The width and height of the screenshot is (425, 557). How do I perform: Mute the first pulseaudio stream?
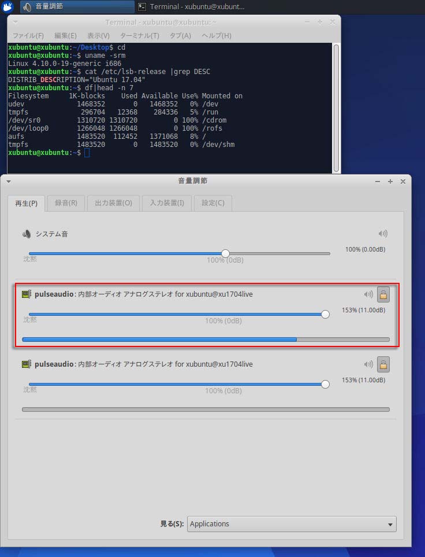[368, 294]
